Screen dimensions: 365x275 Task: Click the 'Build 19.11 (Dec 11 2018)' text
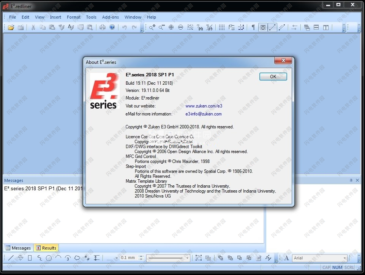(149, 83)
